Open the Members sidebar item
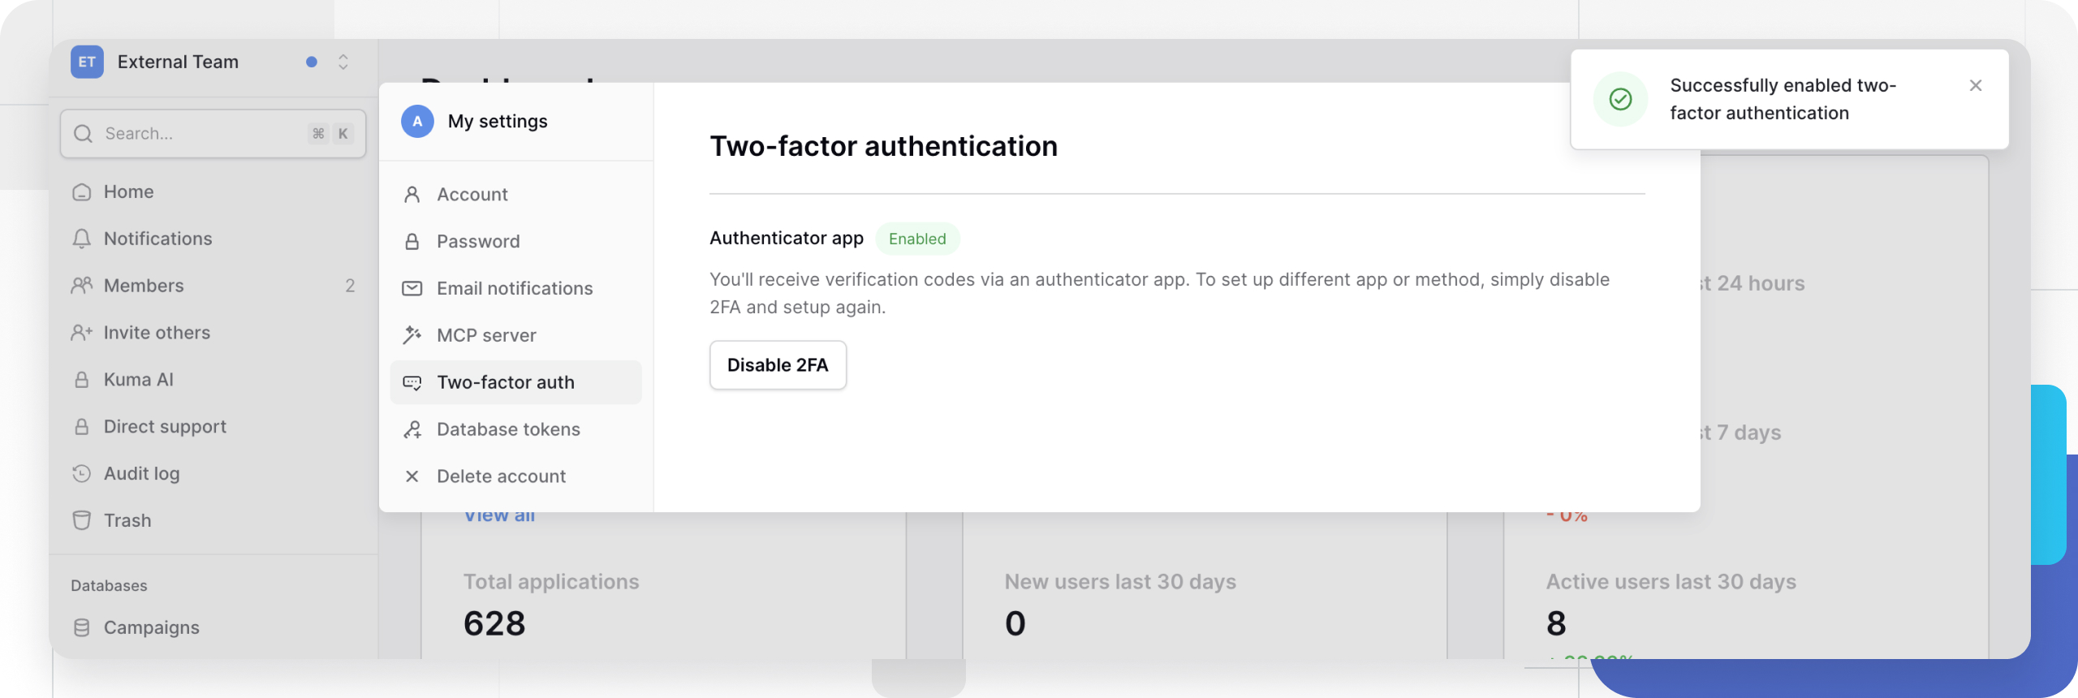 [x=144, y=286]
